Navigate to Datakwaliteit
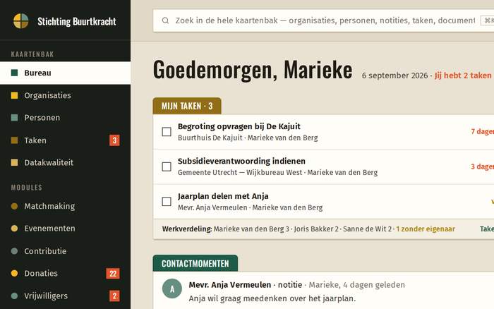The image size is (494, 309). coord(65,162)
